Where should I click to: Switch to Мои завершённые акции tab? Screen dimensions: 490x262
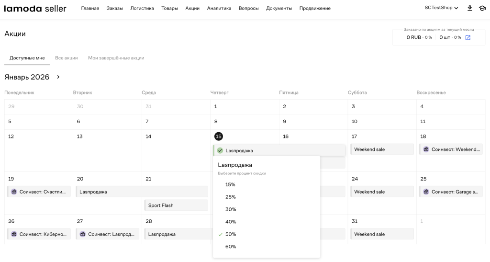pyautogui.click(x=116, y=58)
